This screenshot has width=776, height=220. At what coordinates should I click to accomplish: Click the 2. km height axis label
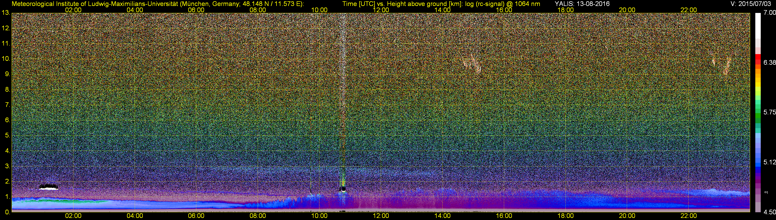(x=7, y=182)
